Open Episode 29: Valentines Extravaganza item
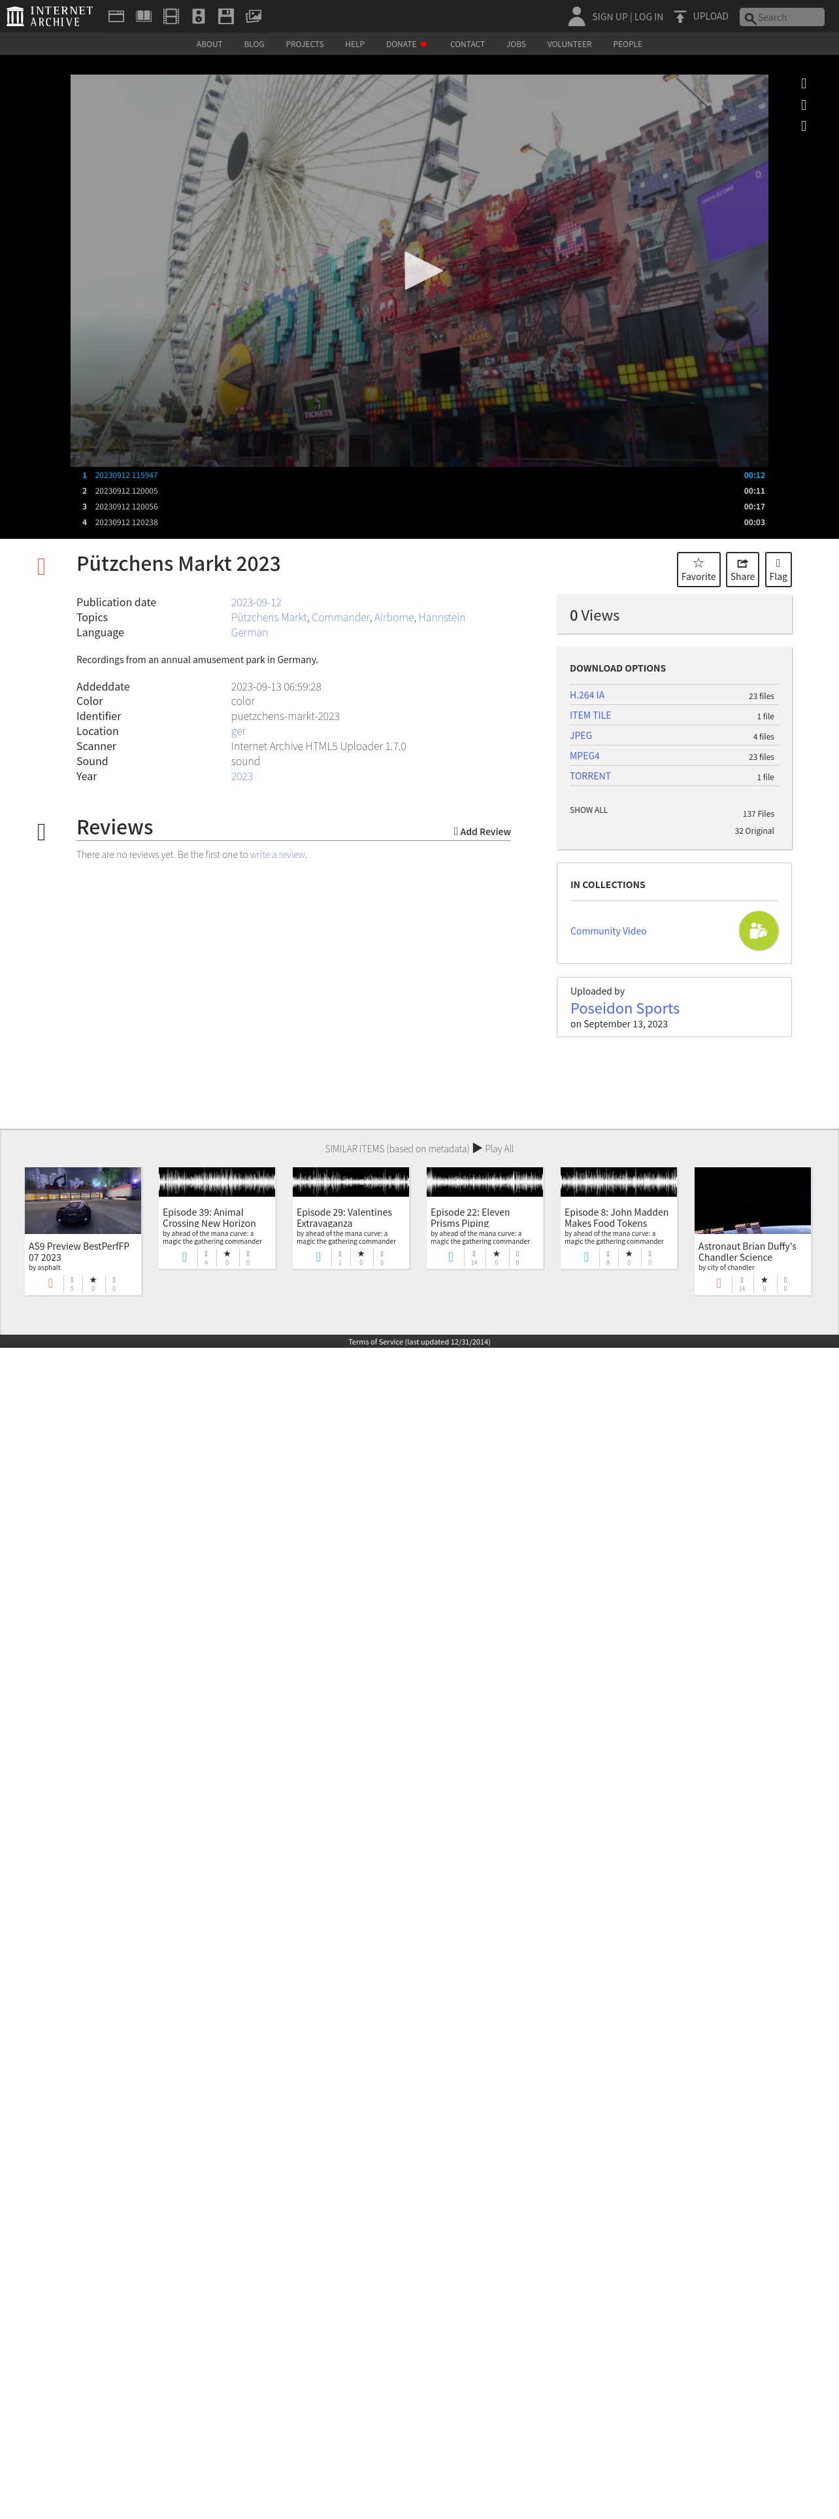Image resolution: width=839 pixels, height=2519 pixels. tap(351, 1218)
